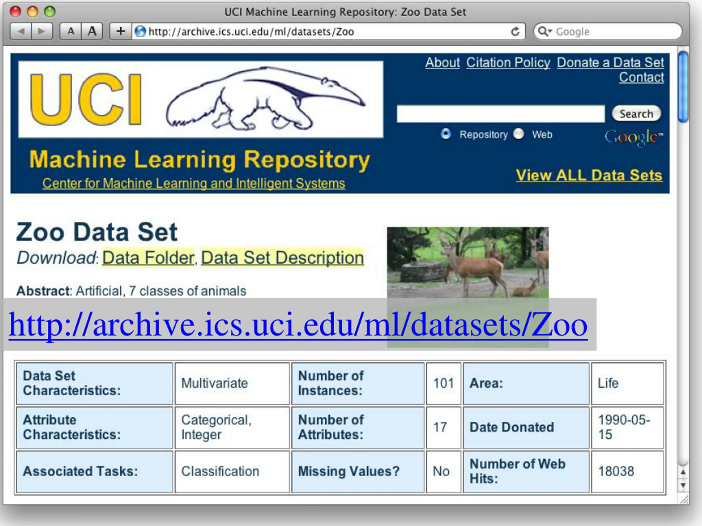
Task: Reload the page using the refresh icon
Action: pyautogui.click(x=515, y=32)
